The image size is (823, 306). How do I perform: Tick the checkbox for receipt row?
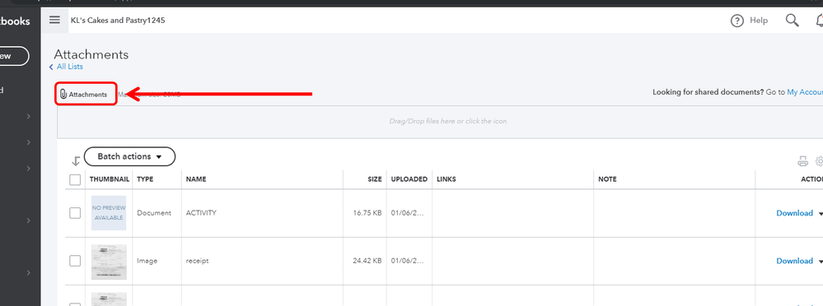click(x=75, y=261)
